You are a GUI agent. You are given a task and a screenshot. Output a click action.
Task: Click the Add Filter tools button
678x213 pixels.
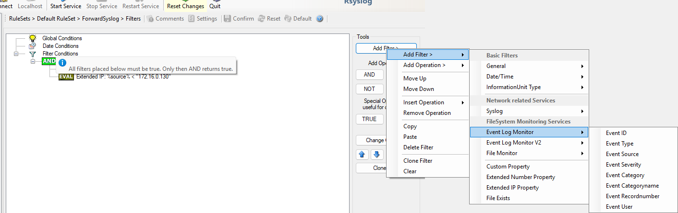(386, 48)
